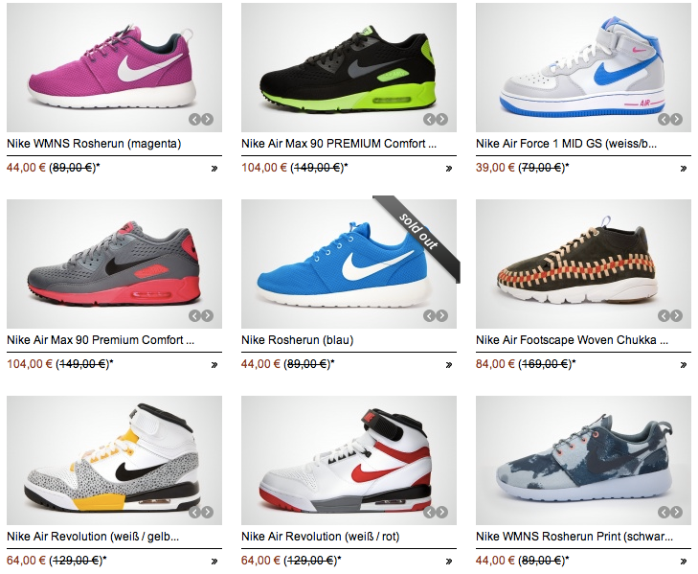Show next image of blue Rosherun
The height and width of the screenshot is (574, 698).
pos(441,316)
